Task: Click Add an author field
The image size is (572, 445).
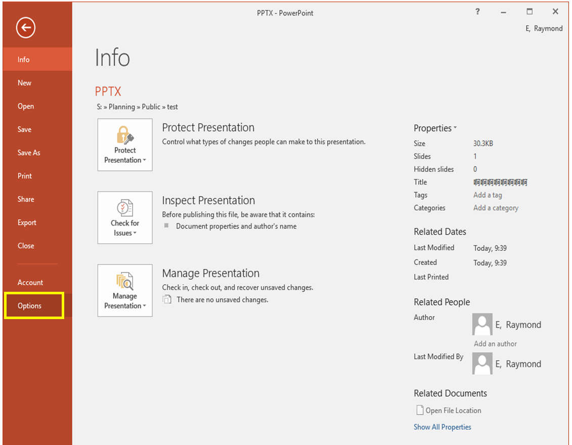Action: tap(495, 343)
